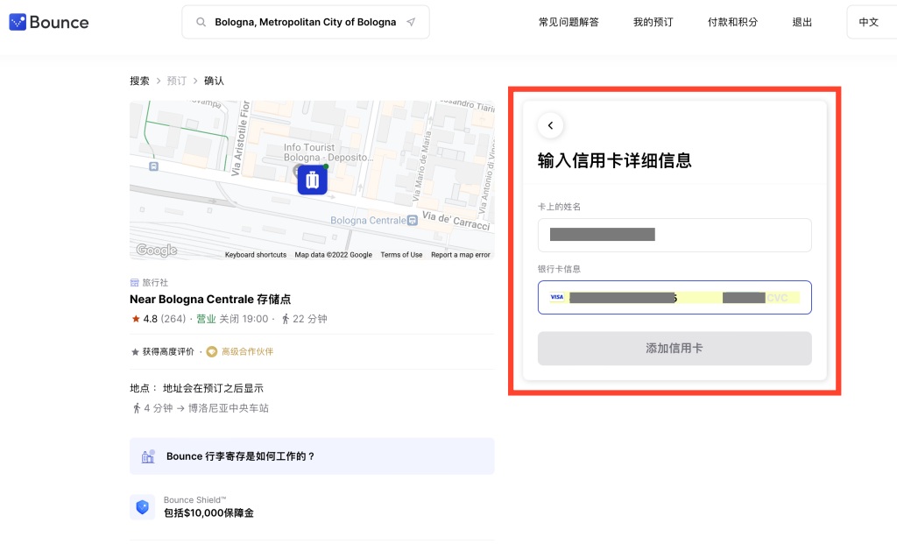897x544 pixels.
Task: Click 获得高度评价 label
Action: pos(168,352)
